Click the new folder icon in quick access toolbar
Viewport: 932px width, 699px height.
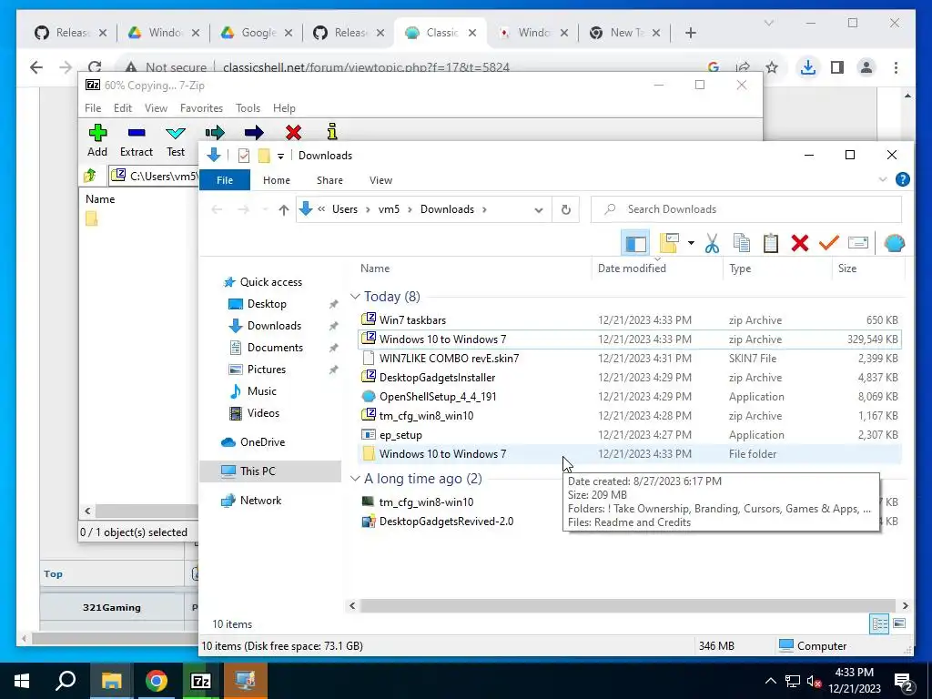(264, 156)
